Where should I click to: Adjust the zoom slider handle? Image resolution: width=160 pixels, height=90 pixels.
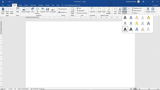tap(149, 89)
